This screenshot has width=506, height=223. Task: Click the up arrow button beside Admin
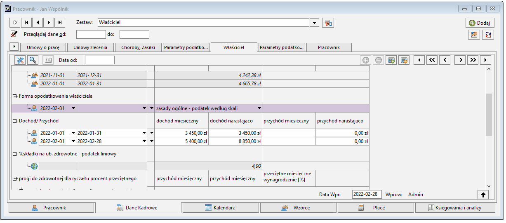point(482,195)
